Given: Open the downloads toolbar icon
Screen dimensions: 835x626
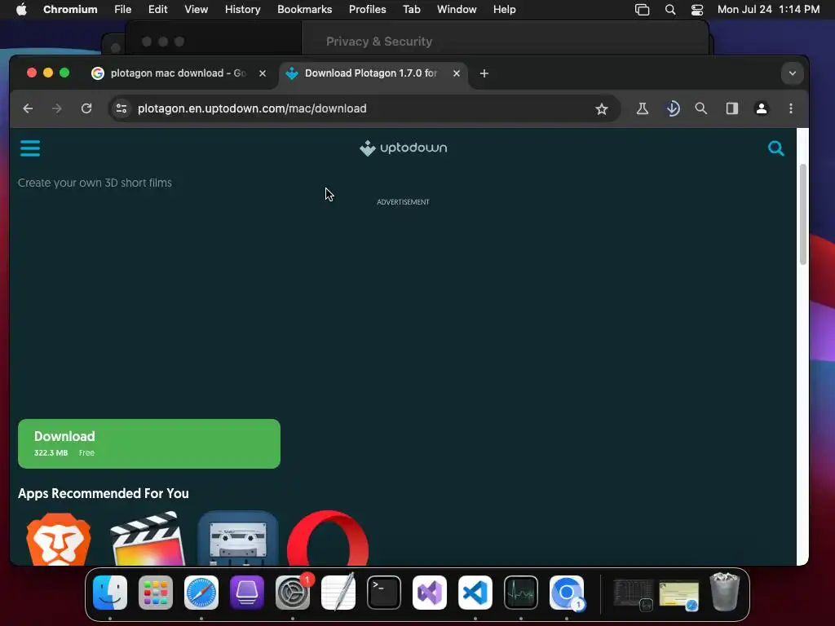Looking at the screenshot, I should point(673,108).
